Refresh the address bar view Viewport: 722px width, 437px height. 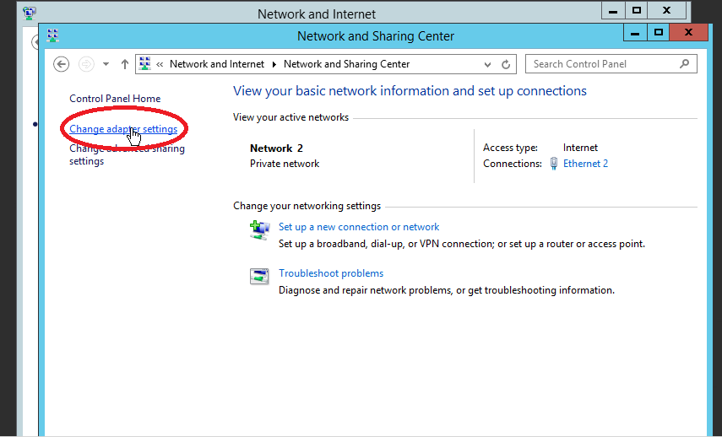pyautogui.click(x=506, y=64)
